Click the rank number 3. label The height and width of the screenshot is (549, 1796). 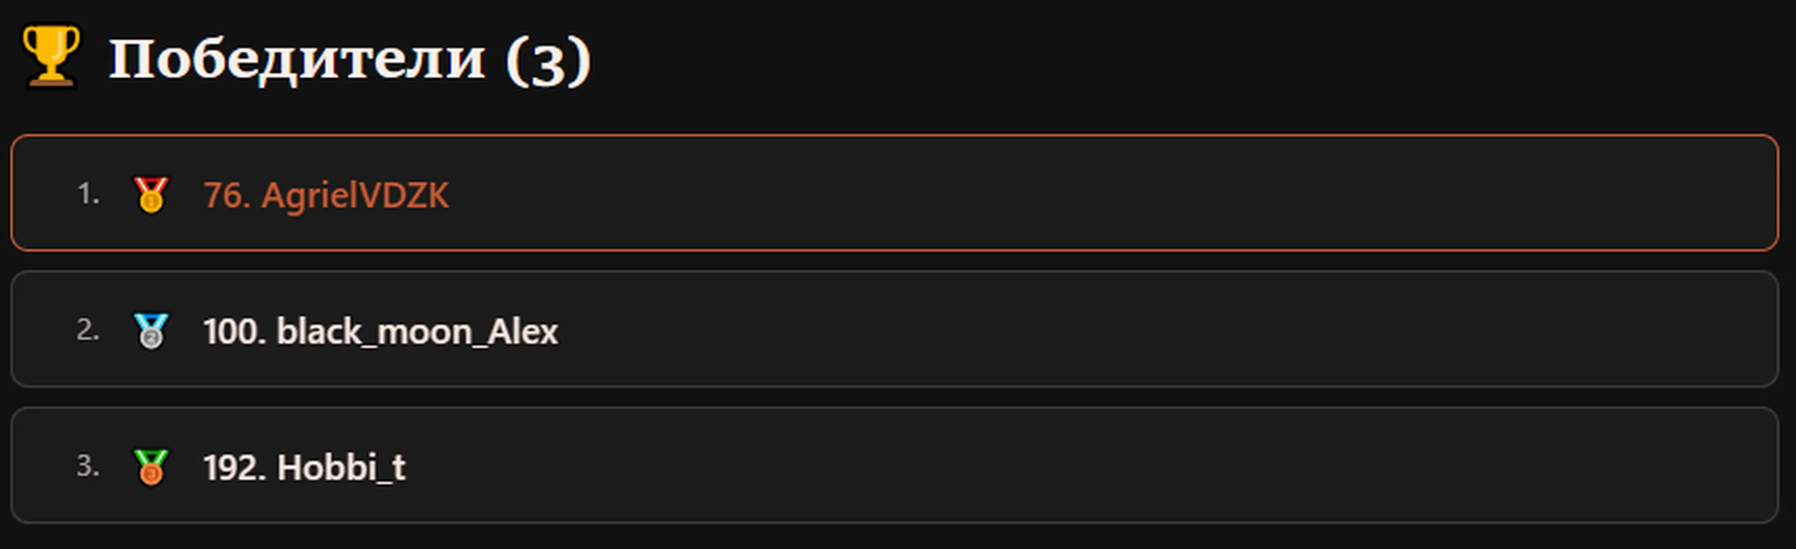(x=88, y=466)
